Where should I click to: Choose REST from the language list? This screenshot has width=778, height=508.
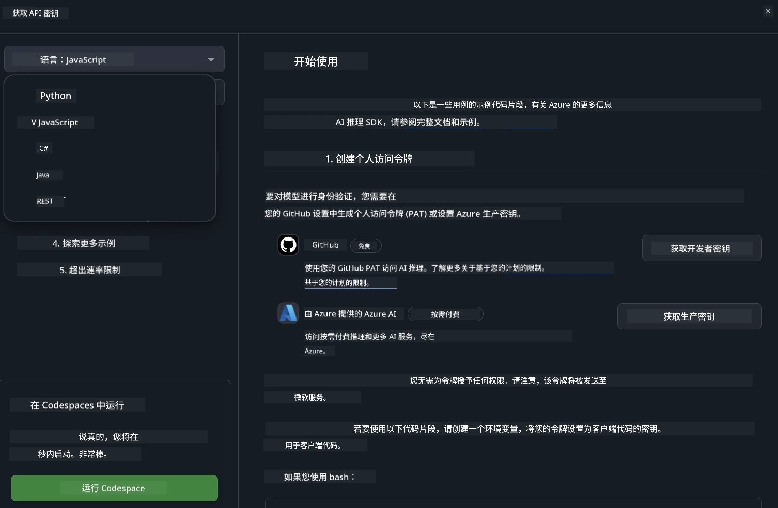(45, 201)
